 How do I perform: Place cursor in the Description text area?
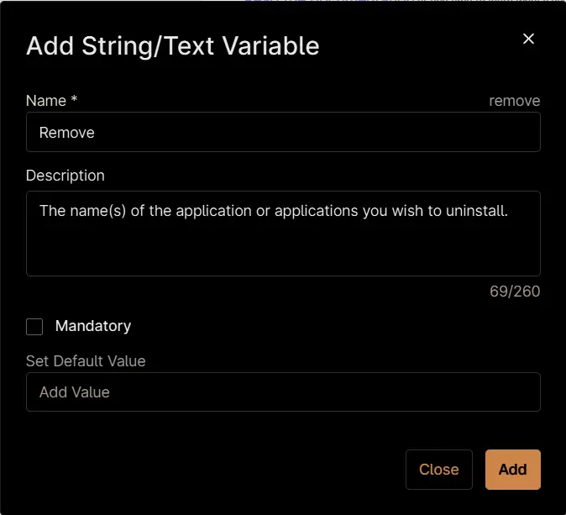click(283, 234)
